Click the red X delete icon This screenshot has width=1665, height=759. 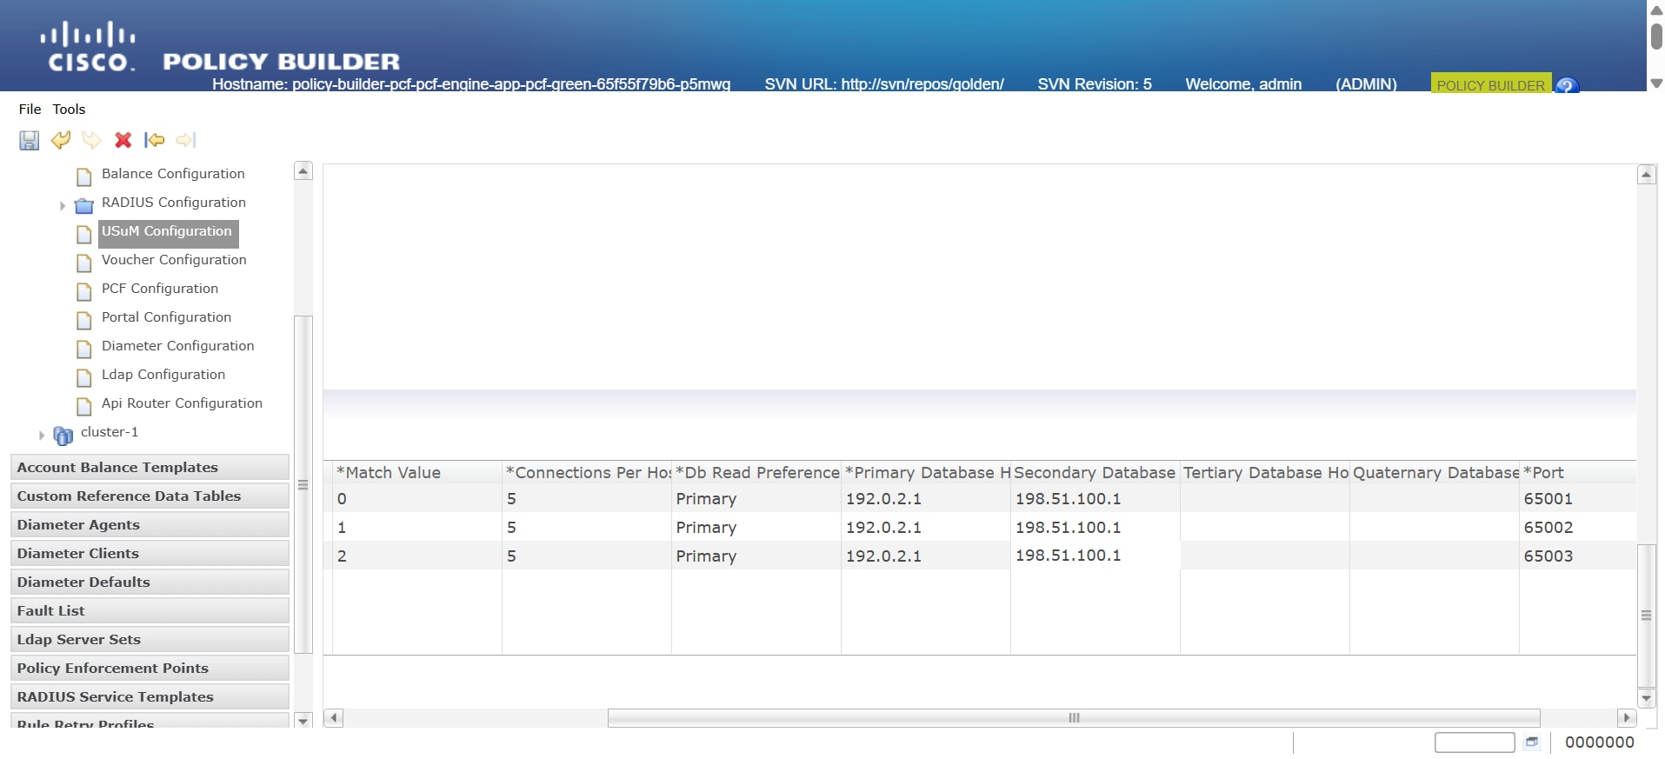point(123,140)
